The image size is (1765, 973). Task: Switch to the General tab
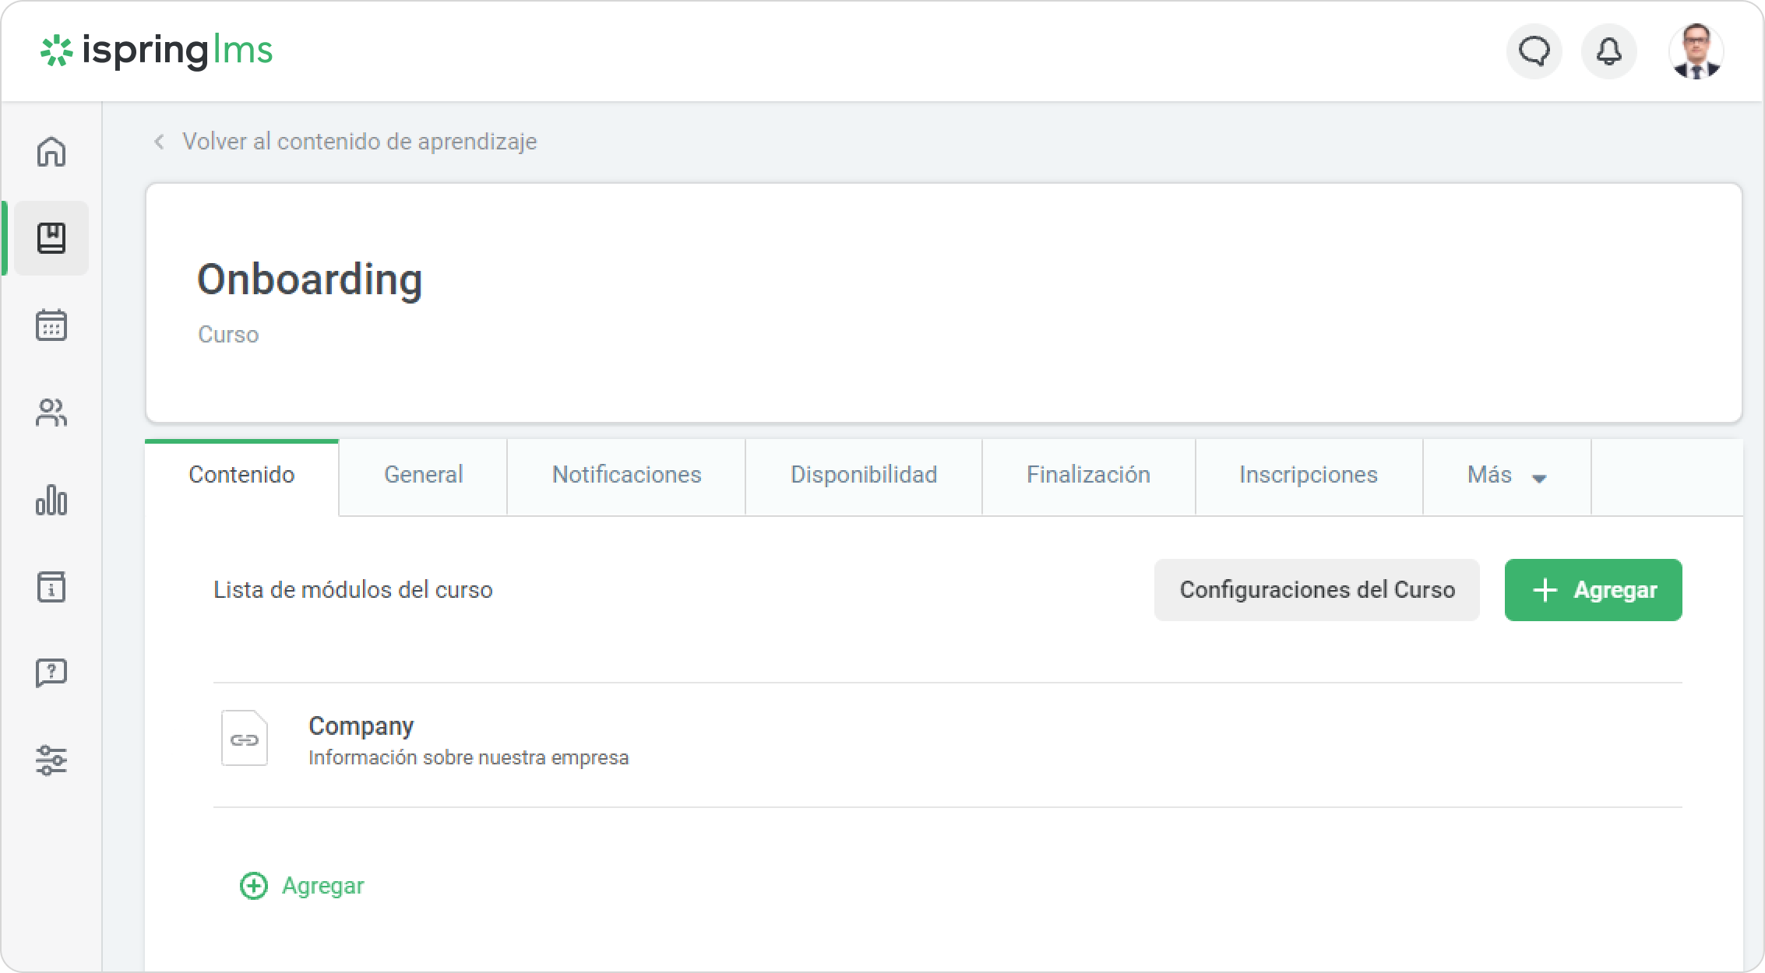pyautogui.click(x=423, y=476)
